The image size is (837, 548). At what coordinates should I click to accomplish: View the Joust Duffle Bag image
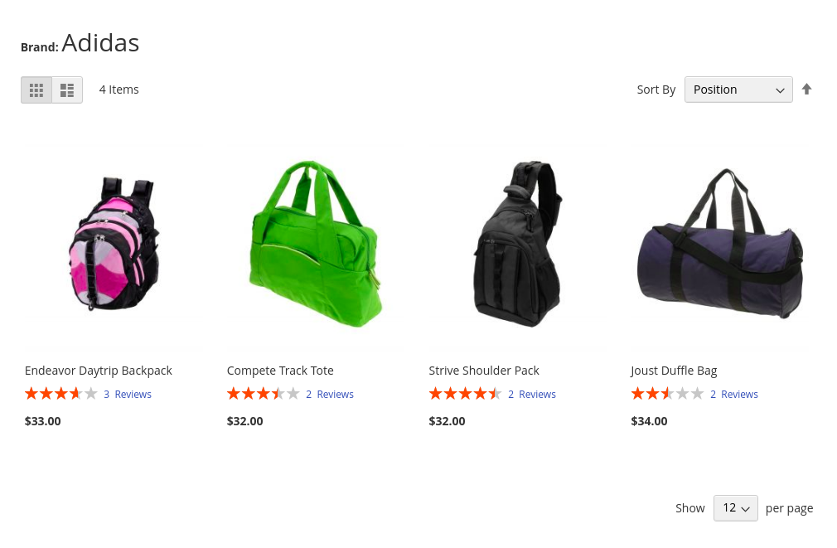(720, 244)
